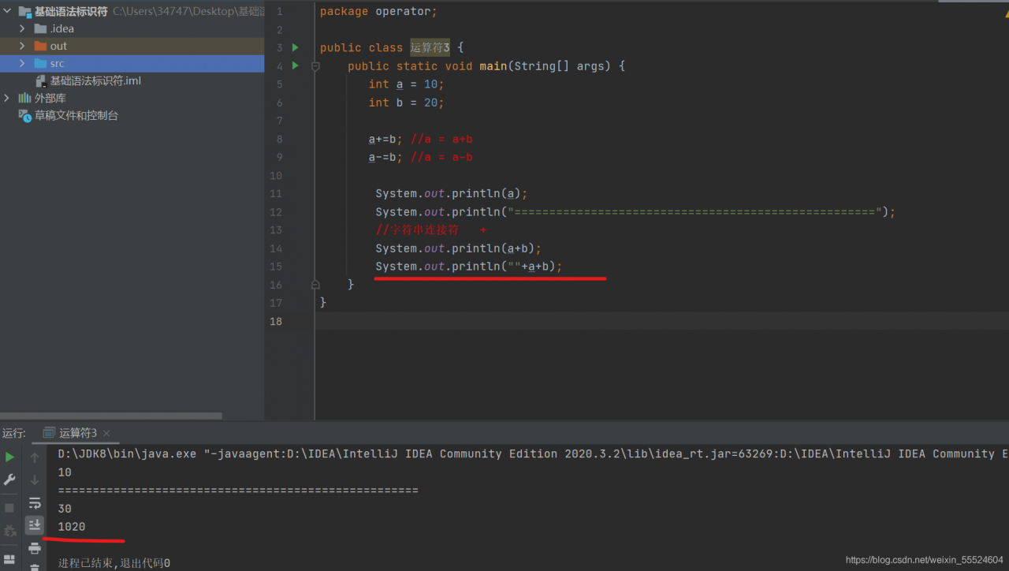The image size is (1009, 571).
Task: Select 草稿文件和控制台 in project tree
Action: click(76, 115)
